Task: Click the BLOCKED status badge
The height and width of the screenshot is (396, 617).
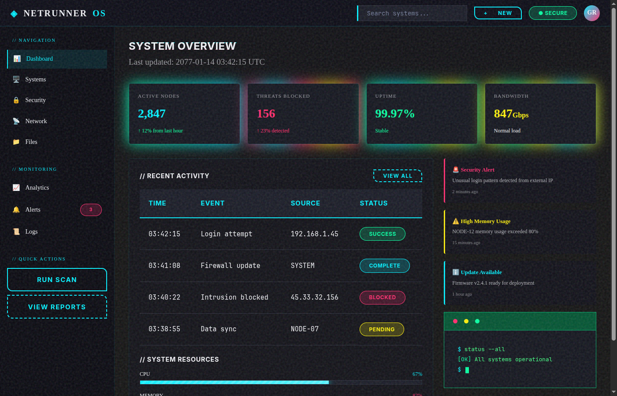Action: point(383,297)
